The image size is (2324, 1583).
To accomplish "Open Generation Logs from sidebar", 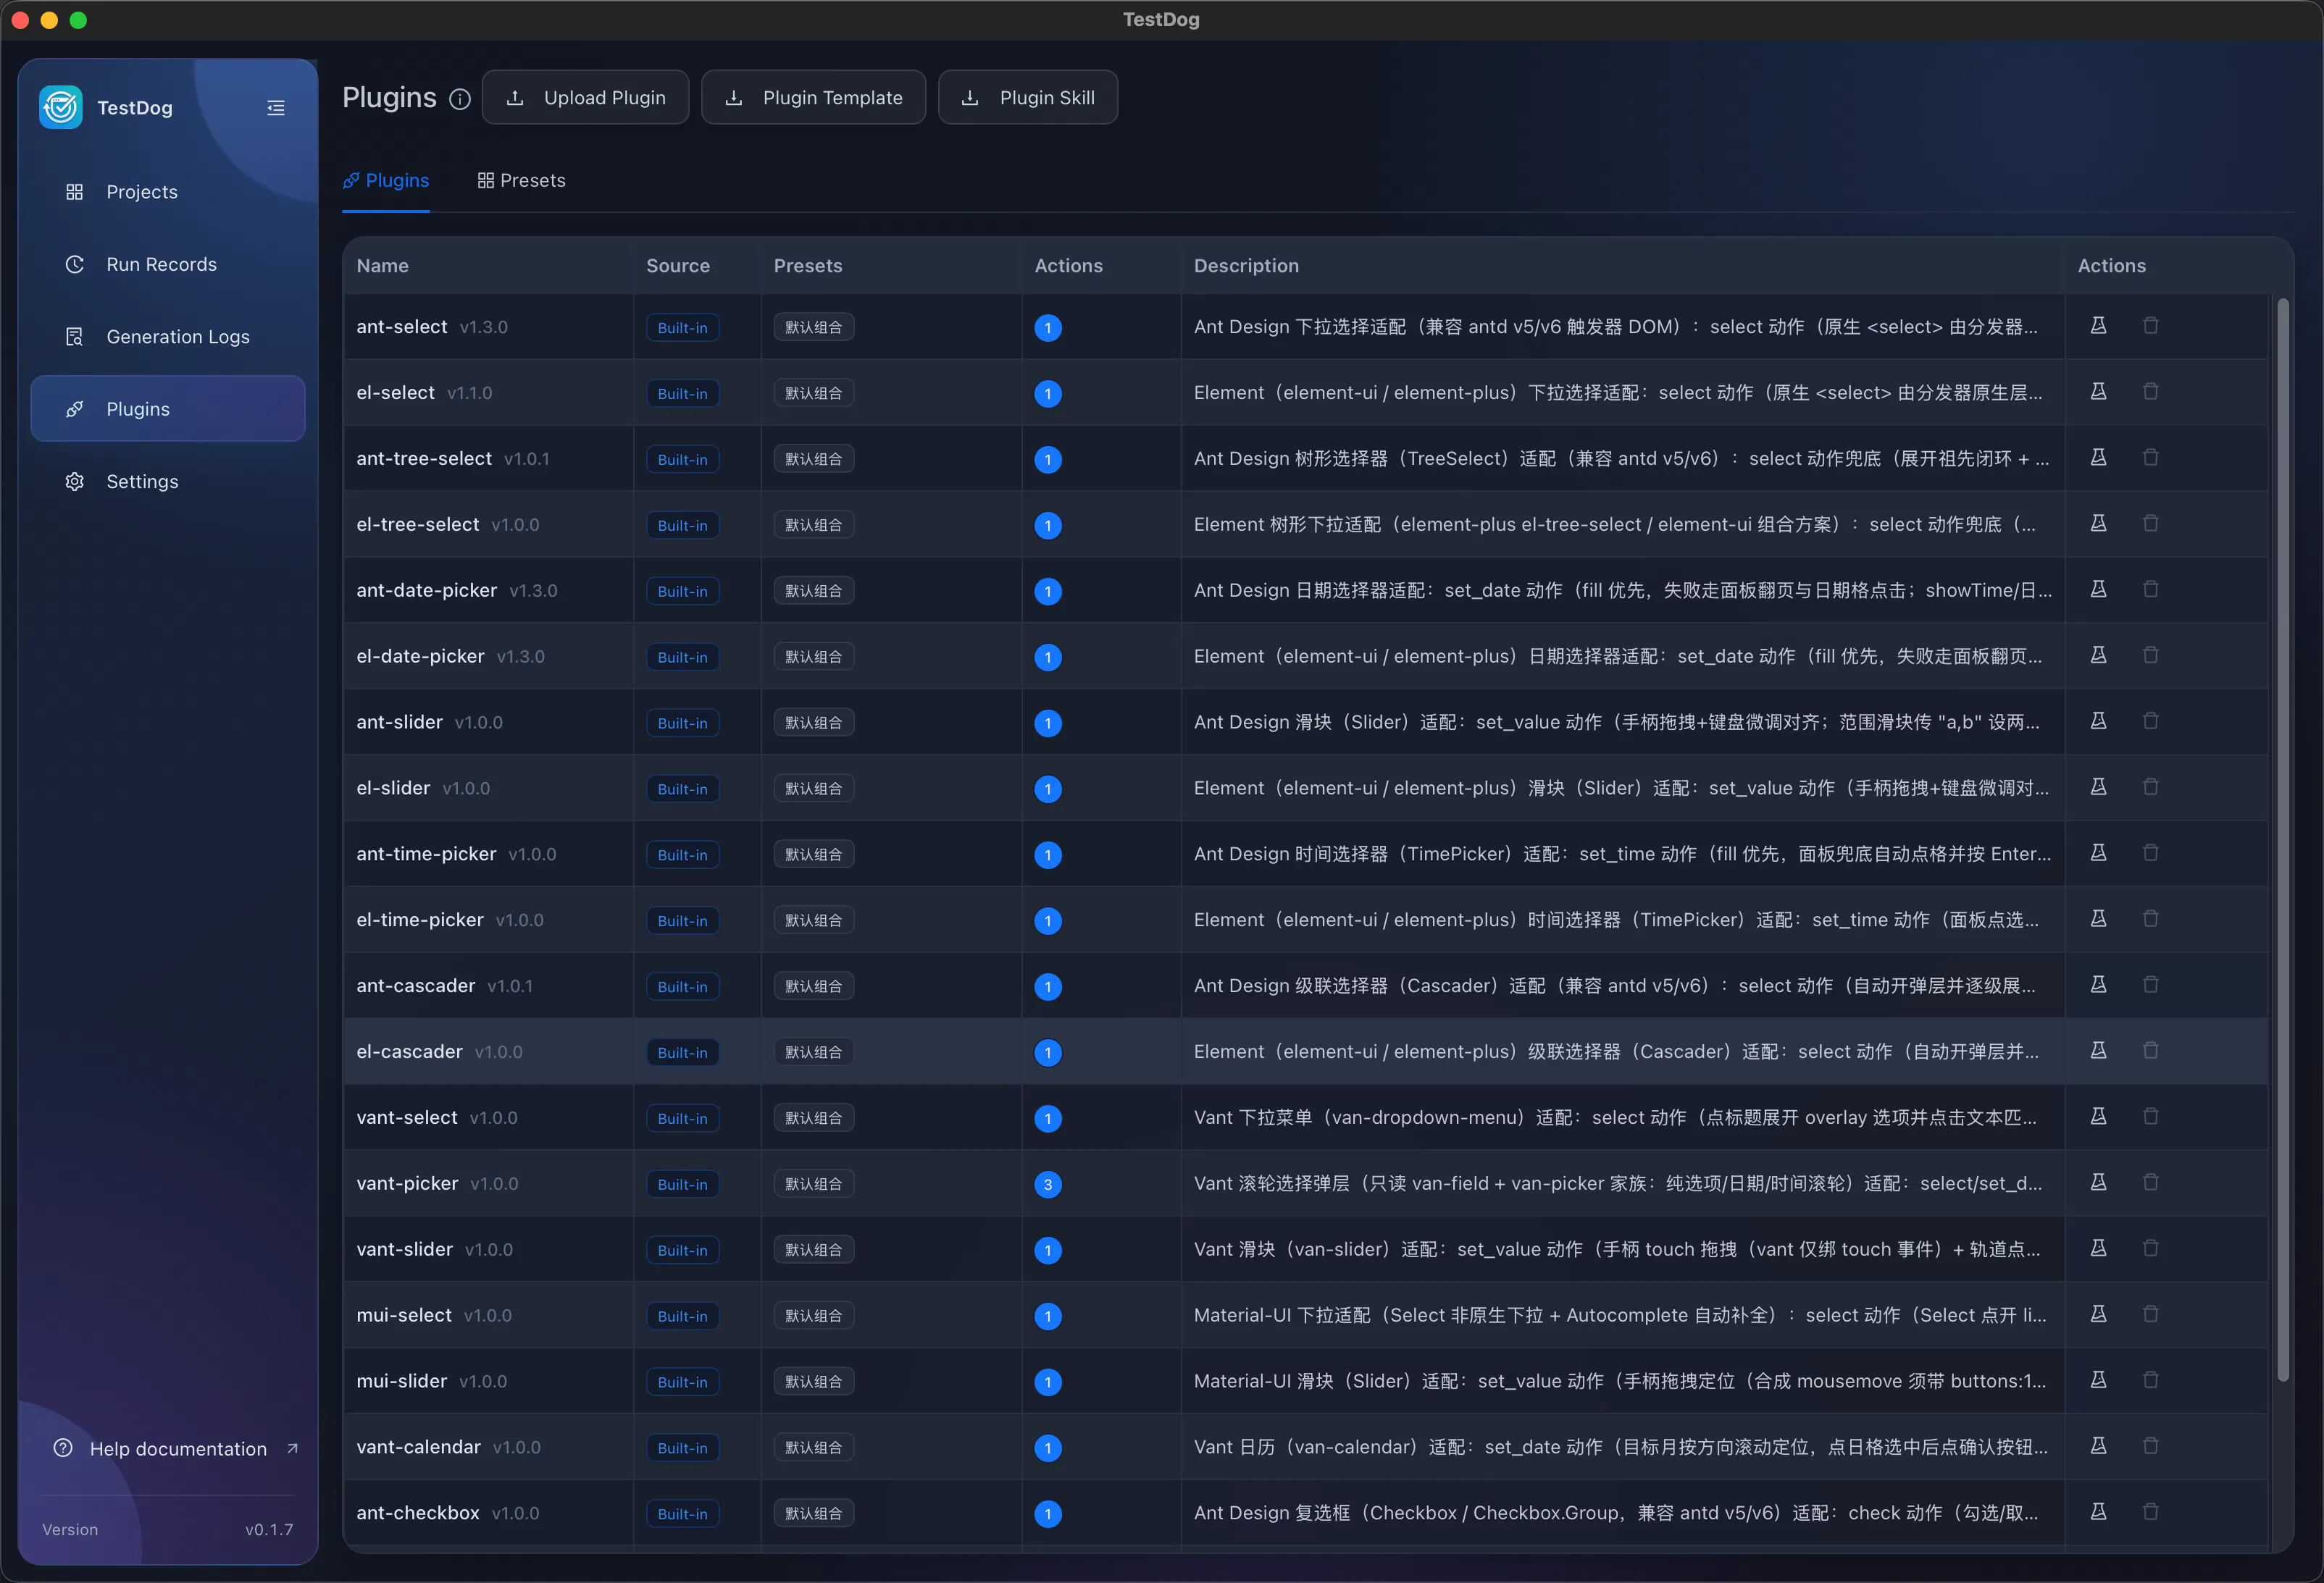I will pyautogui.click(x=168, y=337).
